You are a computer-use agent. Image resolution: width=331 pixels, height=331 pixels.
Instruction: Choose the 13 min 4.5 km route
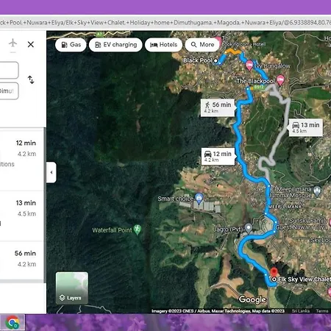coord(21,216)
